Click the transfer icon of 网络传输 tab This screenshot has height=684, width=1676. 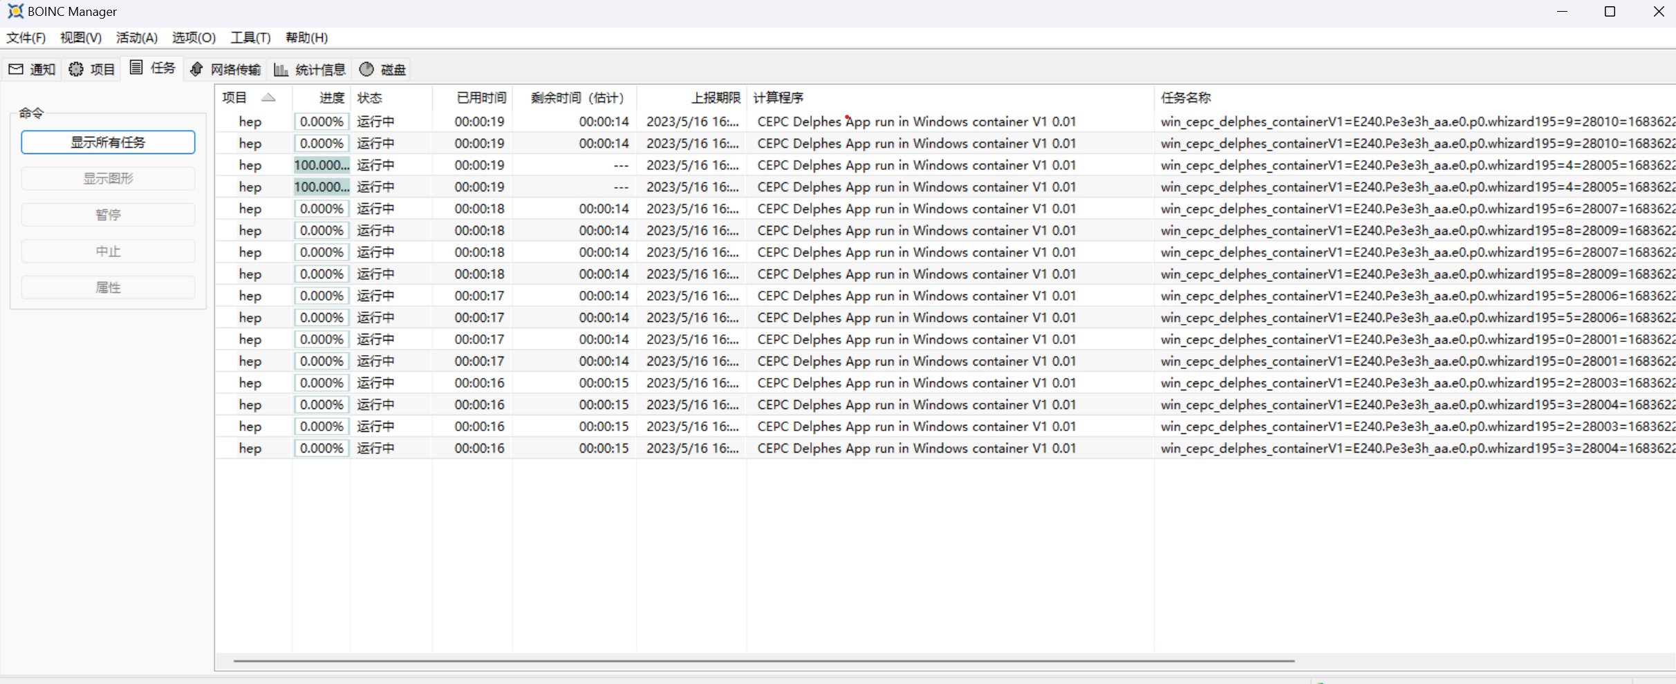point(196,69)
